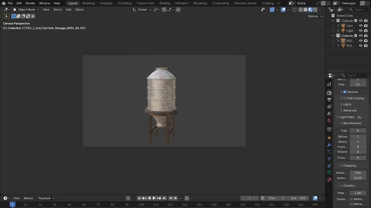Open the Add menu in viewport header

(x=68, y=10)
